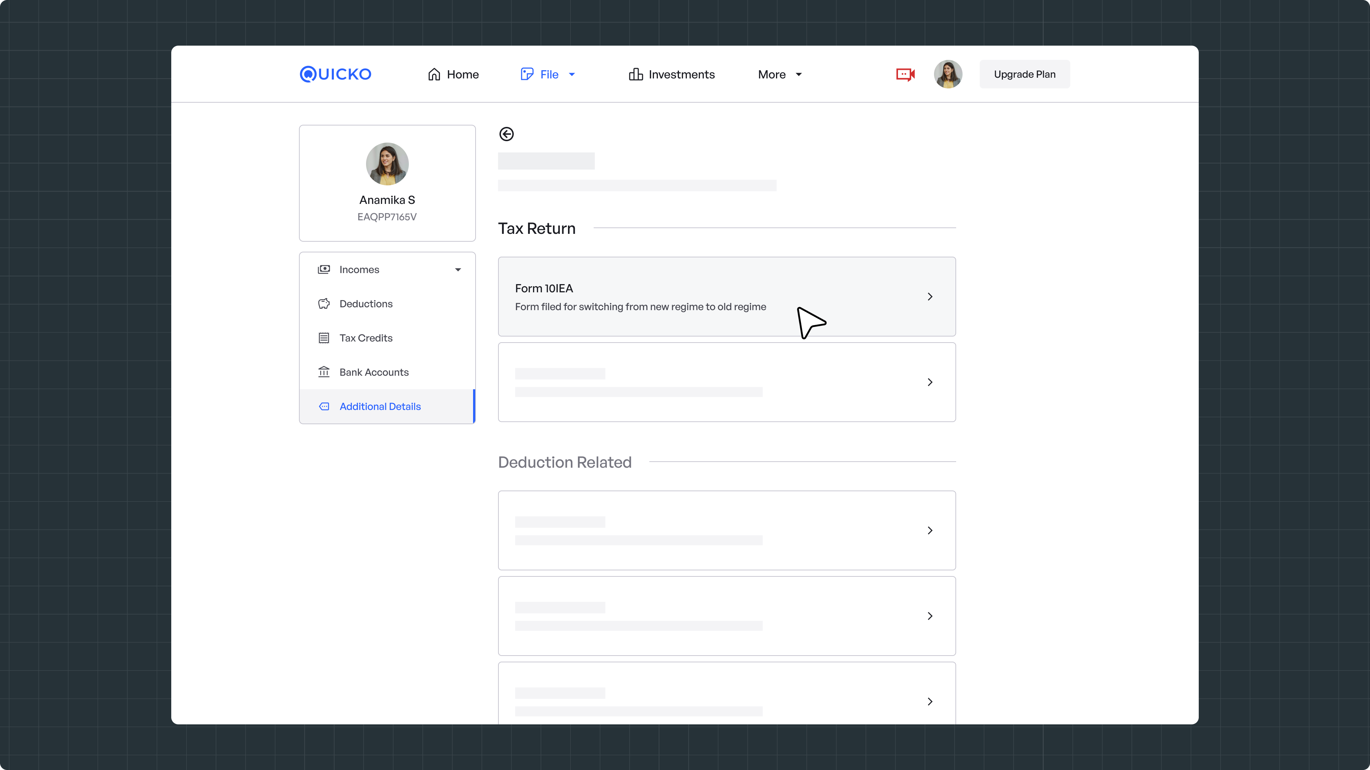The width and height of the screenshot is (1370, 770).
Task: Click the Home house icon
Action: [x=434, y=75]
